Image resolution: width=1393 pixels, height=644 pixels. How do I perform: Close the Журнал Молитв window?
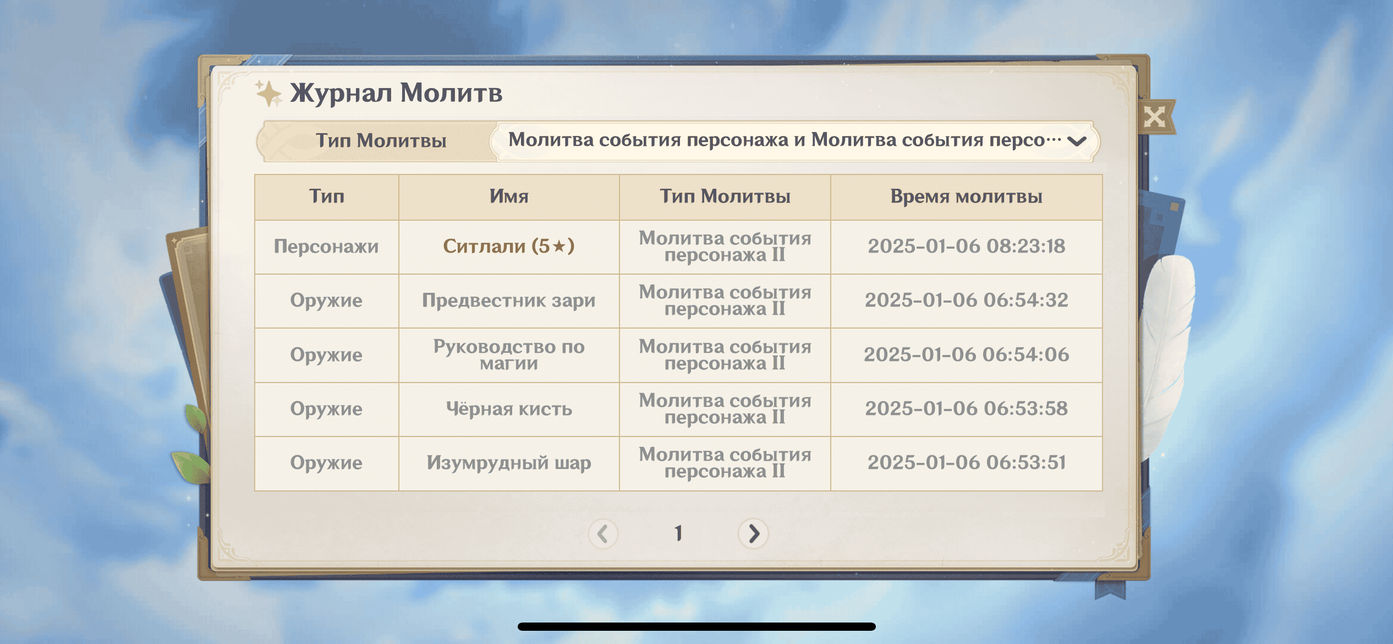[x=1154, y=117]
